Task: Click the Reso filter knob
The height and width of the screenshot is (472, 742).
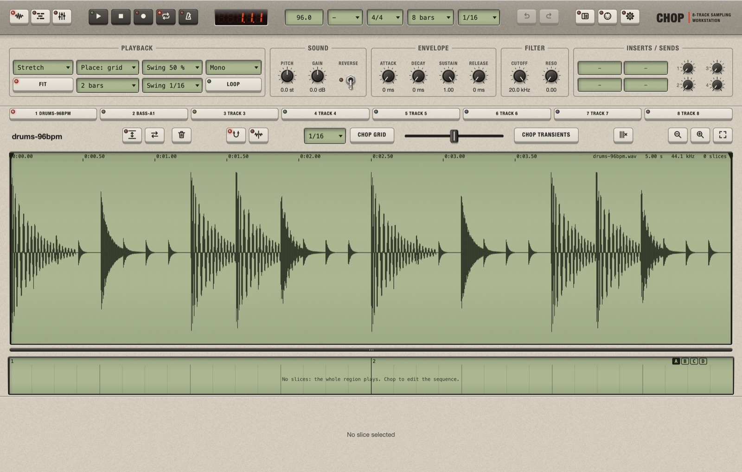Action: tap(551, 76)
